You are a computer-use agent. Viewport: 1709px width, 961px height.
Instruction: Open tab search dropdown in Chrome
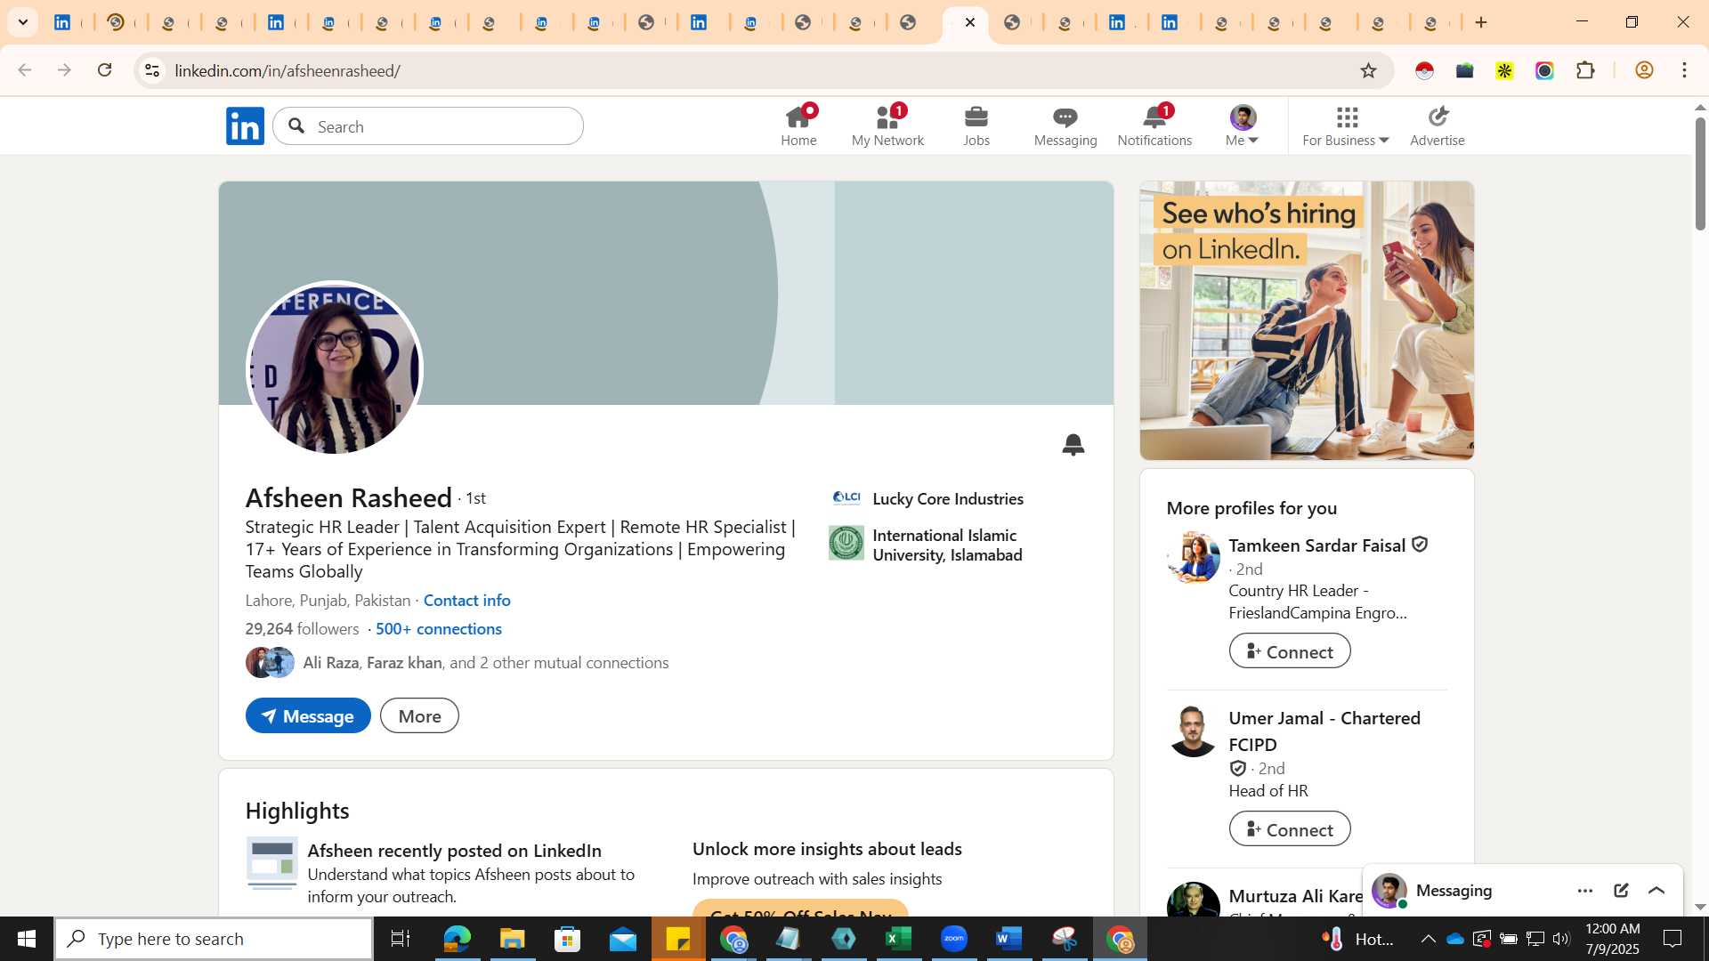(23, 22)
